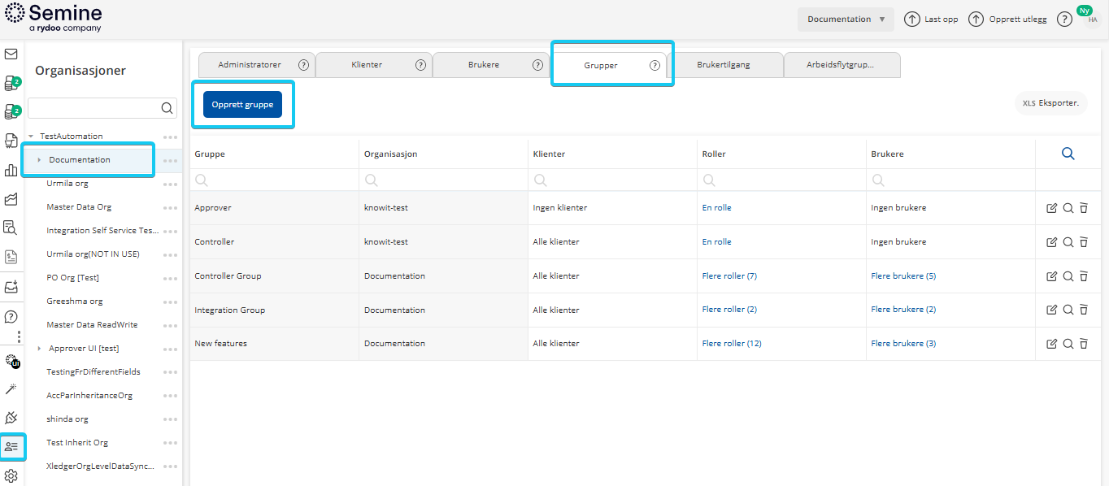Click the table search magnifier in header
This screenshot has height=486, width=1109.
point(1068,154)
